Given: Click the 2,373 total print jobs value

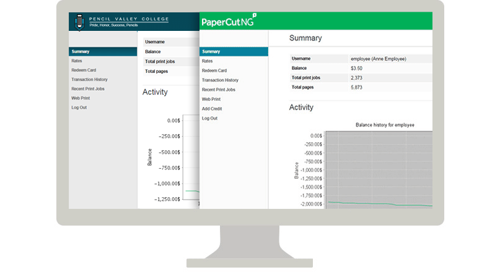Looking at the screenshot, I should click(356, 78).
